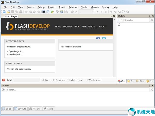
Task: Toggle the Whole word checkbox
Action: tap(86, 80)
